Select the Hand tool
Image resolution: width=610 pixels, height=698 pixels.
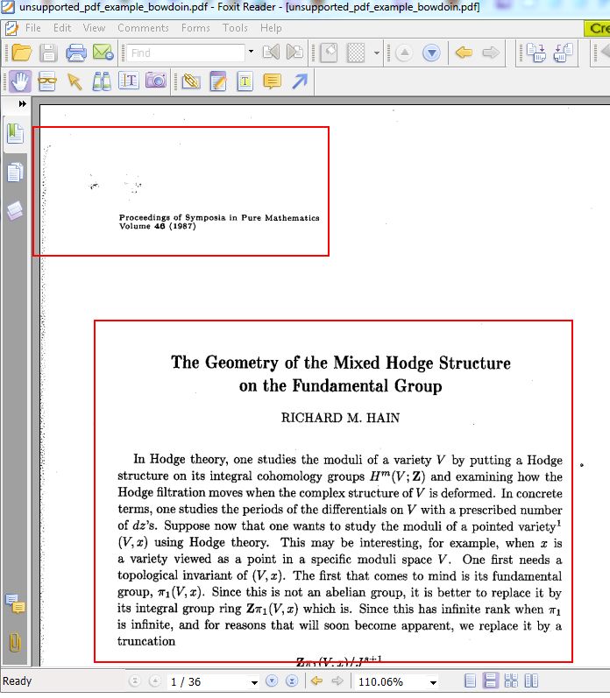pyautogui.click(x=20, y=81)
